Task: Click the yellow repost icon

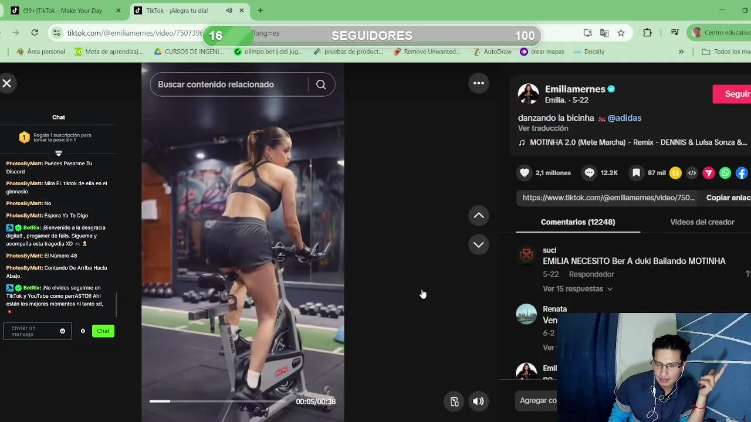Action: pos(675,173)
